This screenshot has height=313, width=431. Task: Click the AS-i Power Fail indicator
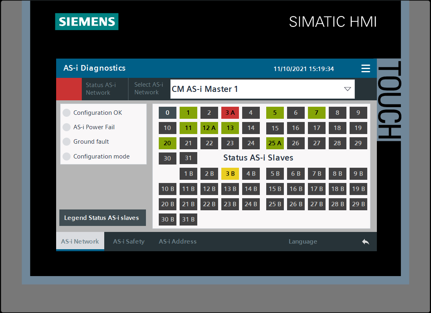pyautogui.click(x=67, y=127)
